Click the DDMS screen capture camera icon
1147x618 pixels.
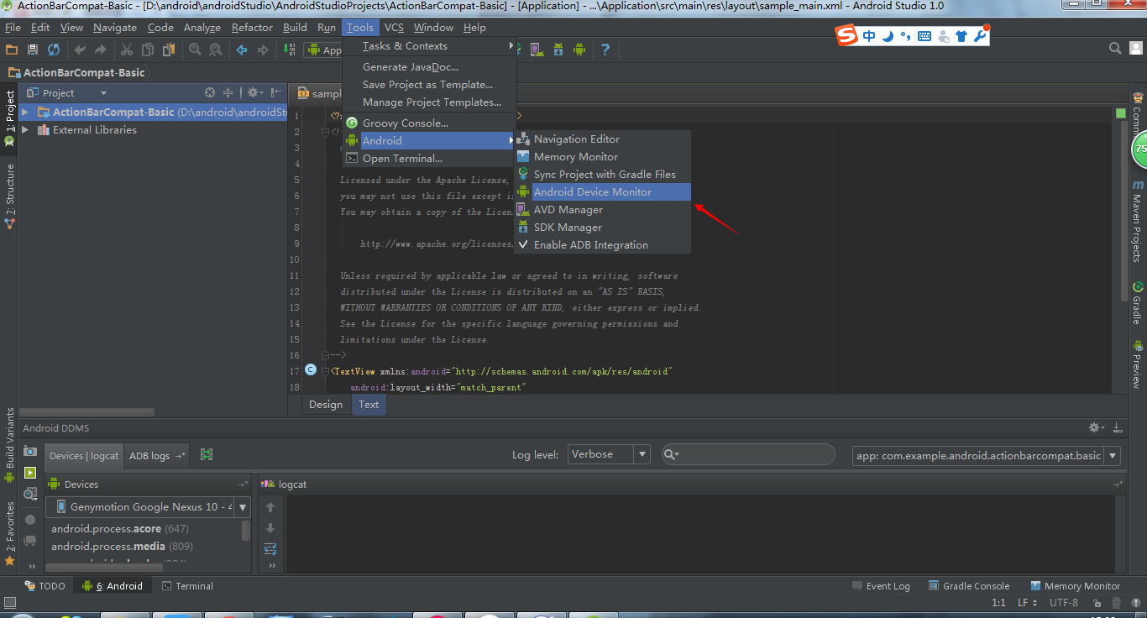click(x=30, y=451)
